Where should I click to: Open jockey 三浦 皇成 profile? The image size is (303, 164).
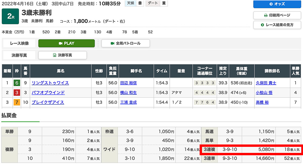128,102
